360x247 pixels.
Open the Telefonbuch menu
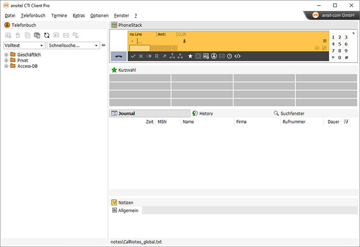pyautogui.click(x=33, y=15)
